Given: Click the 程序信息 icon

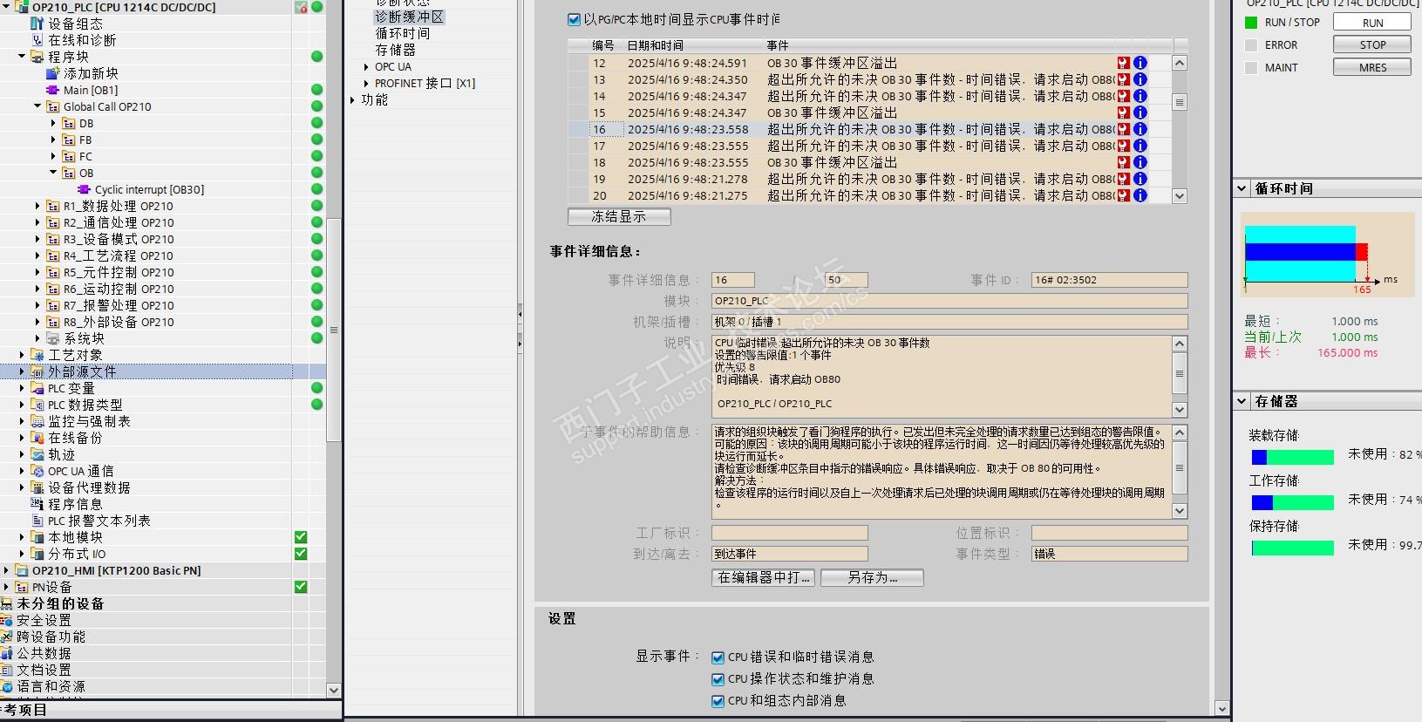Looking at the screenshot, I should coord(37,504).
